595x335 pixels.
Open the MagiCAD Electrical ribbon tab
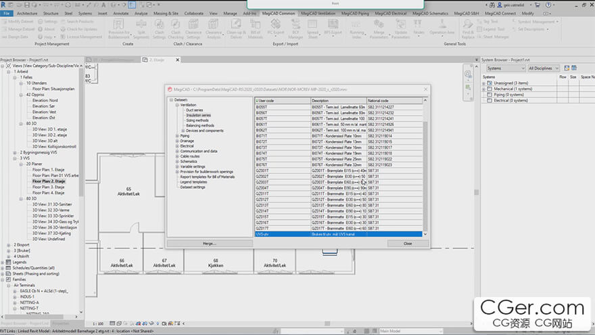click(391, 14)
